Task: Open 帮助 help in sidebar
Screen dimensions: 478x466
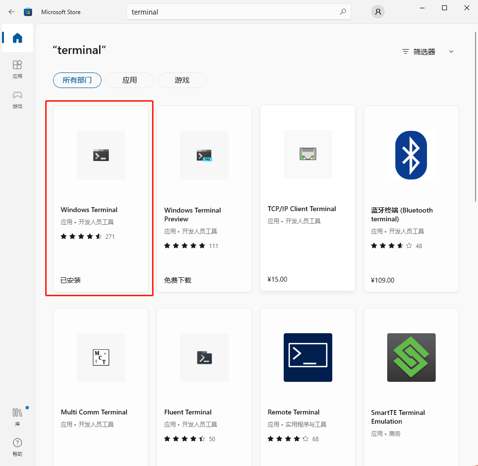Action: tap(17, 448)
